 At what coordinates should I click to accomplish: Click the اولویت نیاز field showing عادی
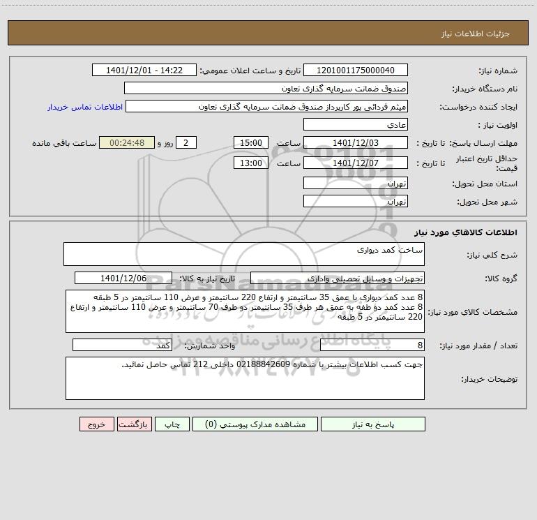click(x=356, y=125)
